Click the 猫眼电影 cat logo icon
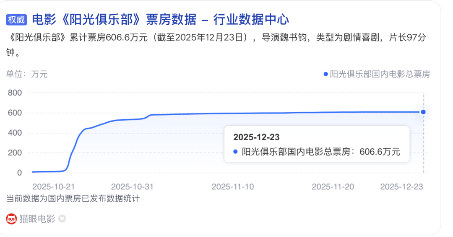The width and height of the screenshot is (453, 237). click(x=11, y=219)
